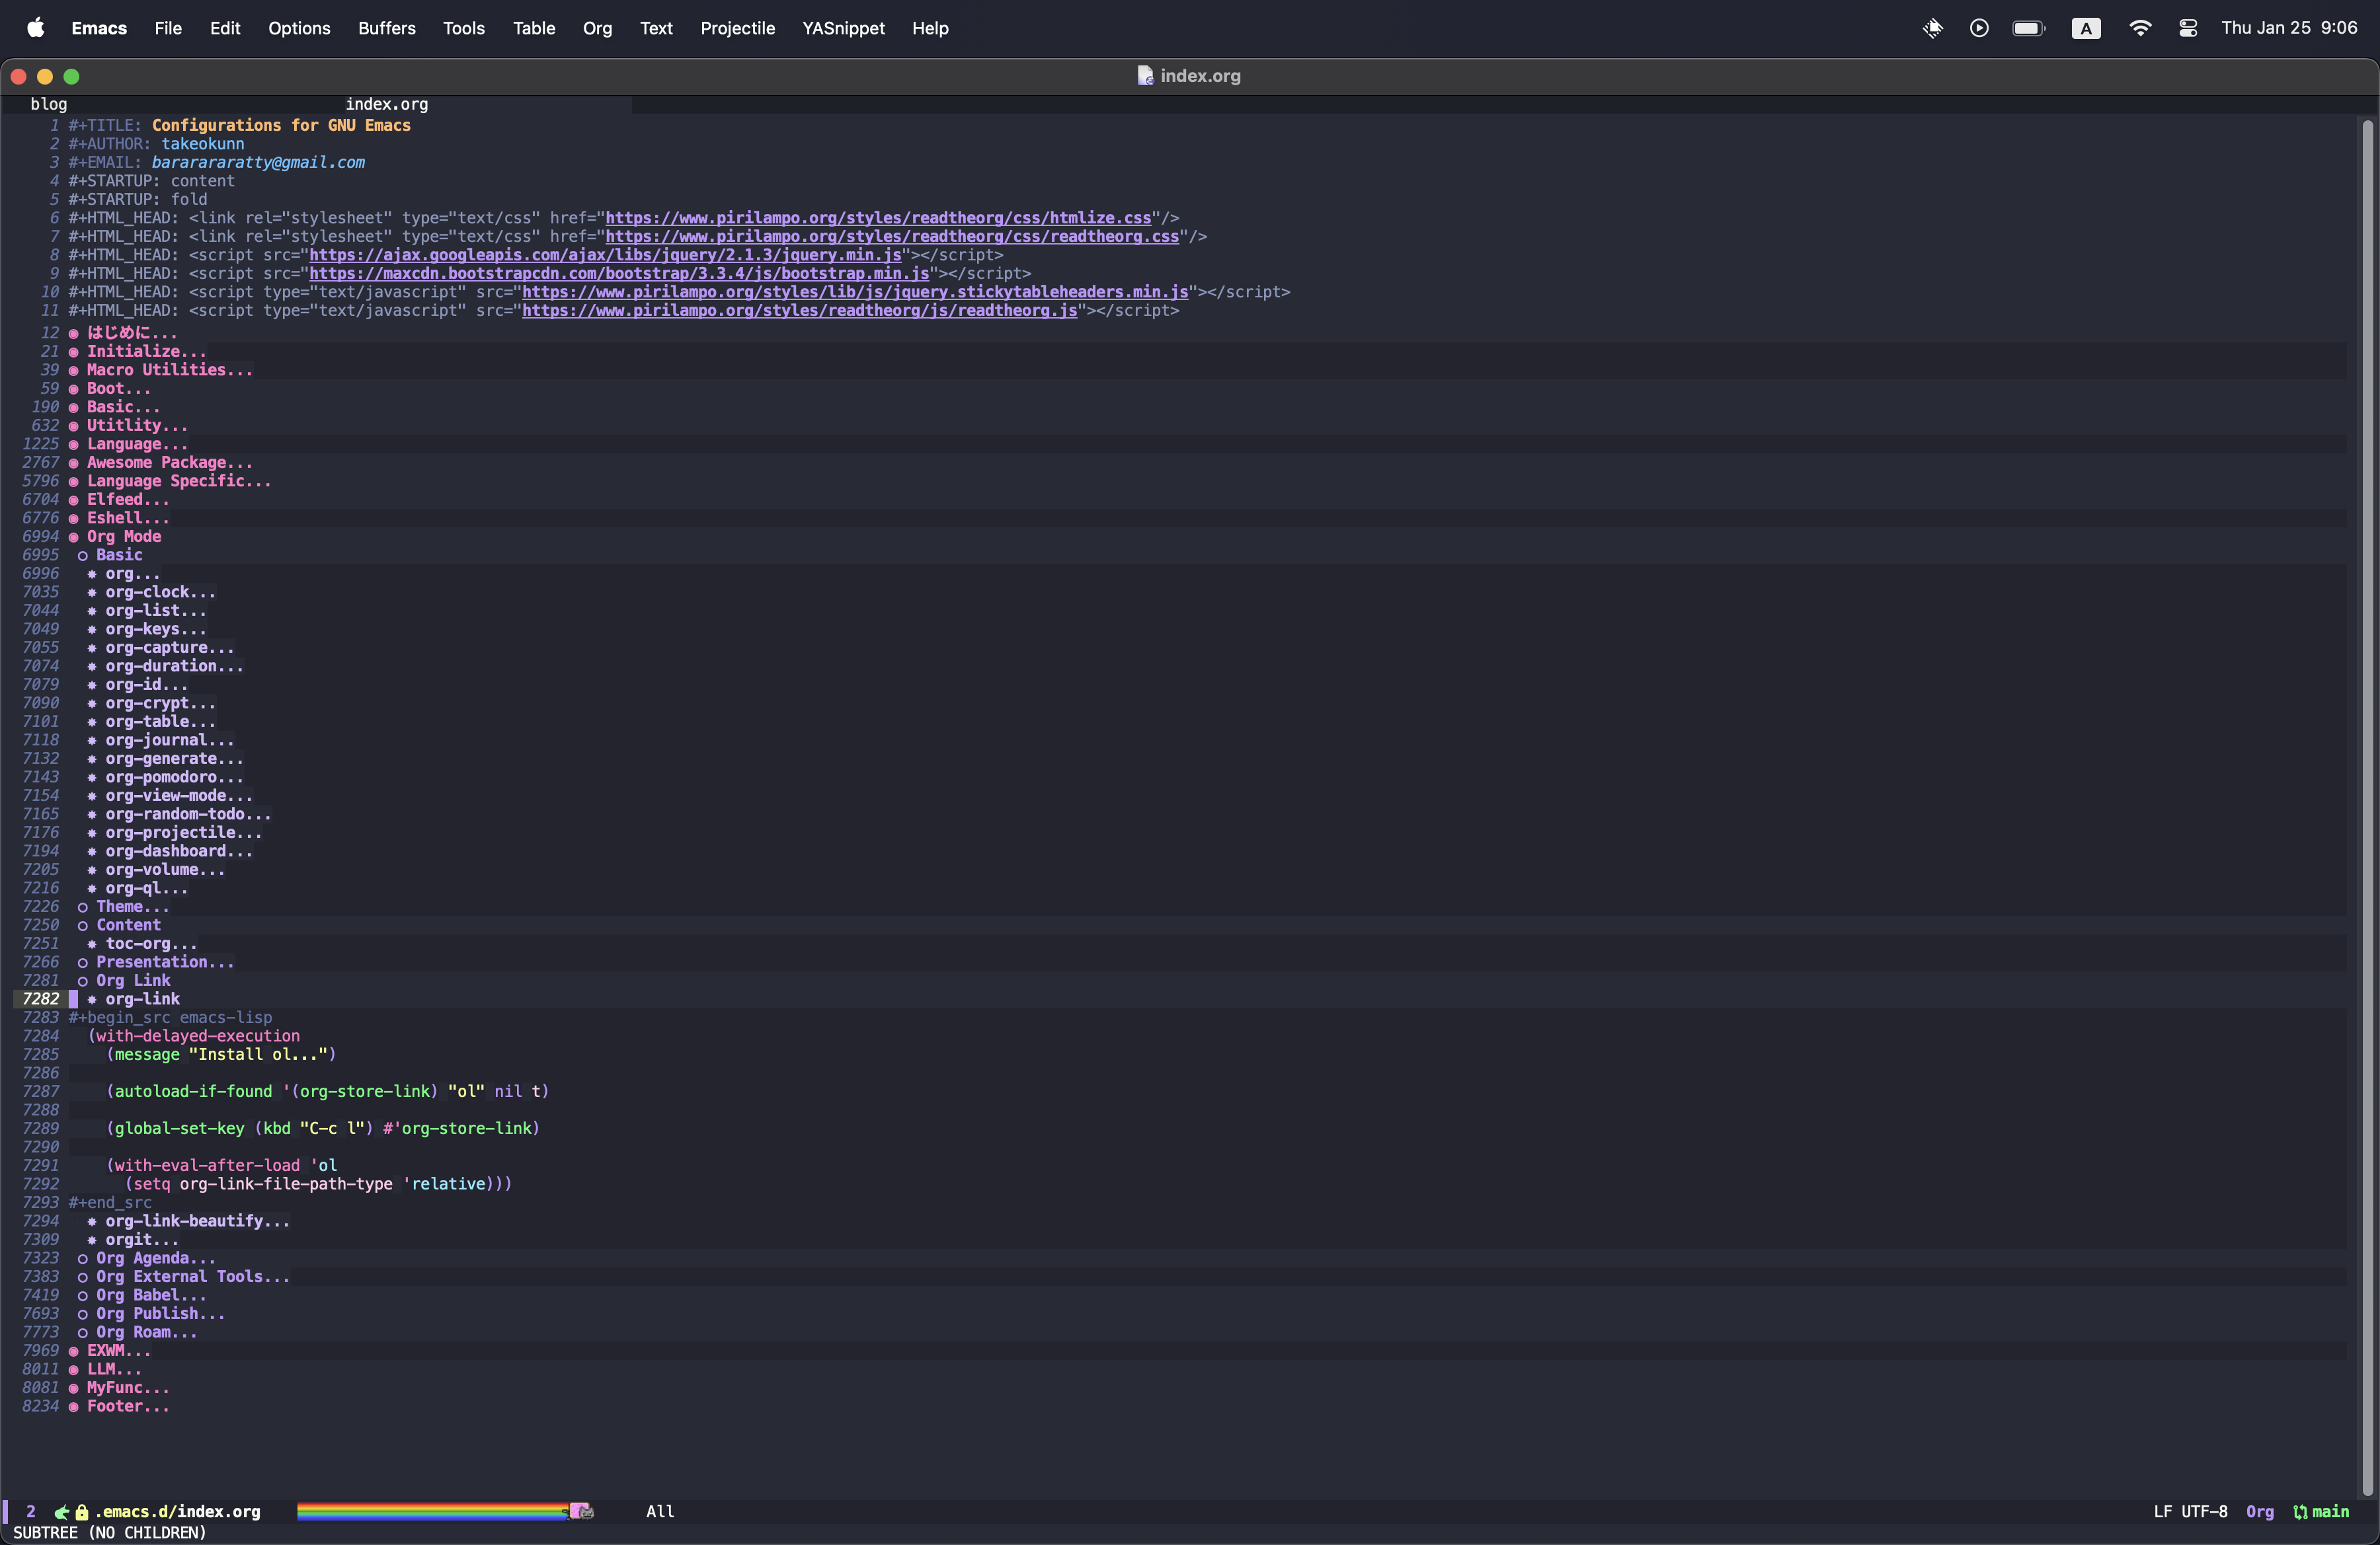Click the battery status icon
This screenshot has height=1545, width=2380.
(x=2029, y=28)
